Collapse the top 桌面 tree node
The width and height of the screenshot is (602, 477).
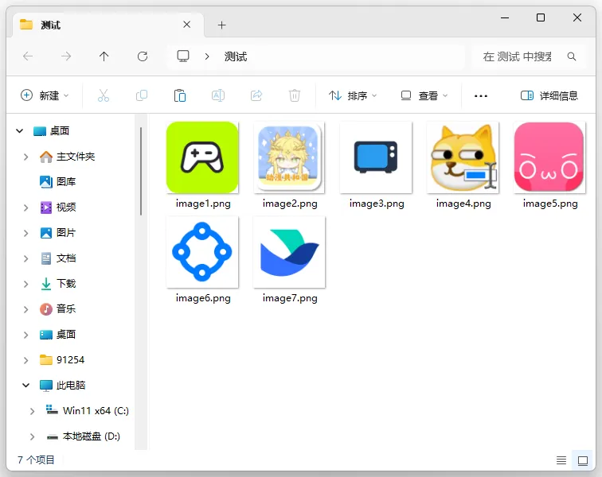coord(20,131)
